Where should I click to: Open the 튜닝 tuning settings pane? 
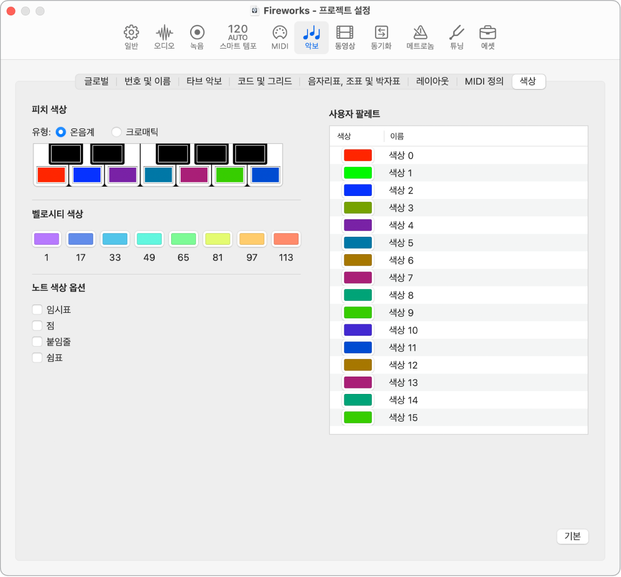pos(456,37)
